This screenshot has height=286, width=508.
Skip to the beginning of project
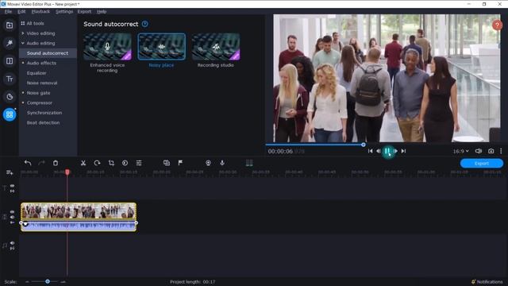[371, 151]
